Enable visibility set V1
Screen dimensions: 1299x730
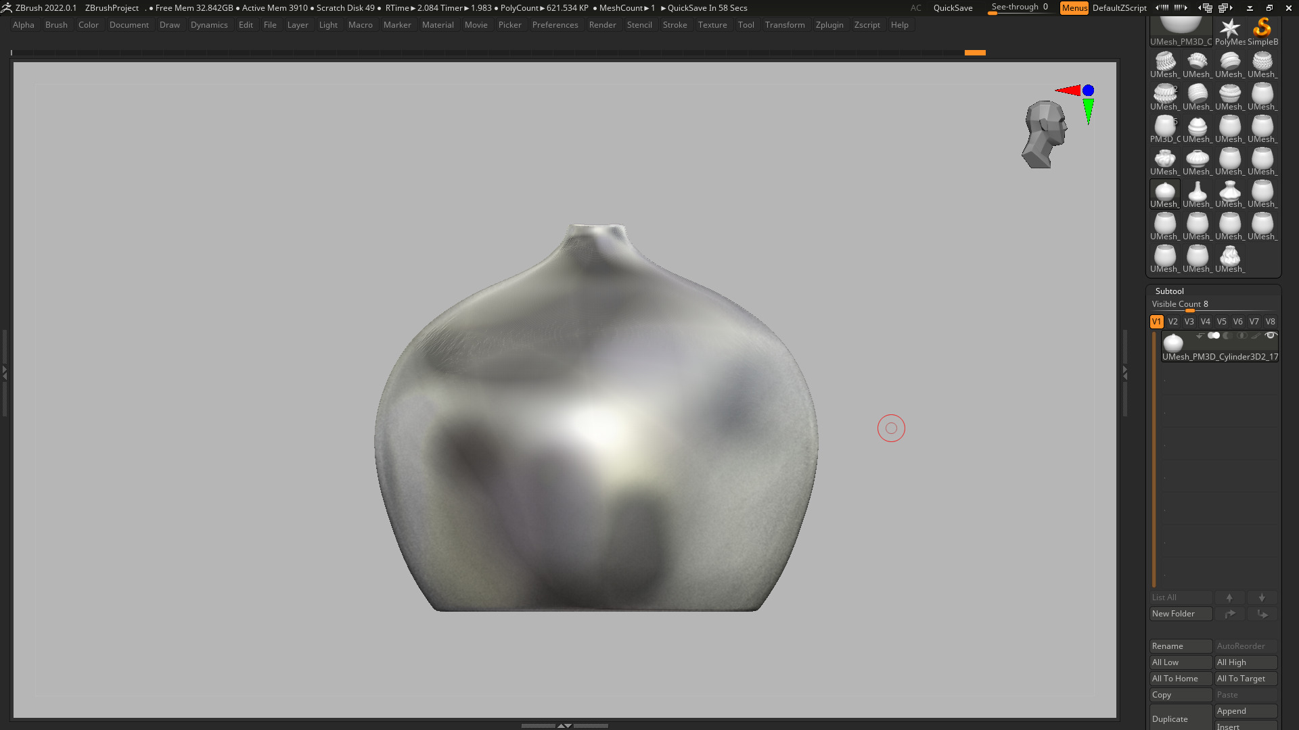[x=1156, y=322]
